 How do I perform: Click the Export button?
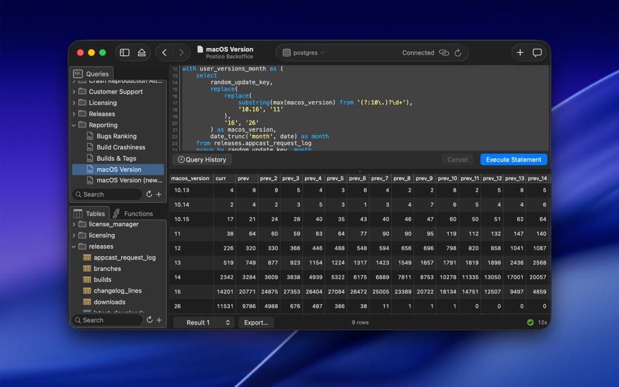point(256,322)
